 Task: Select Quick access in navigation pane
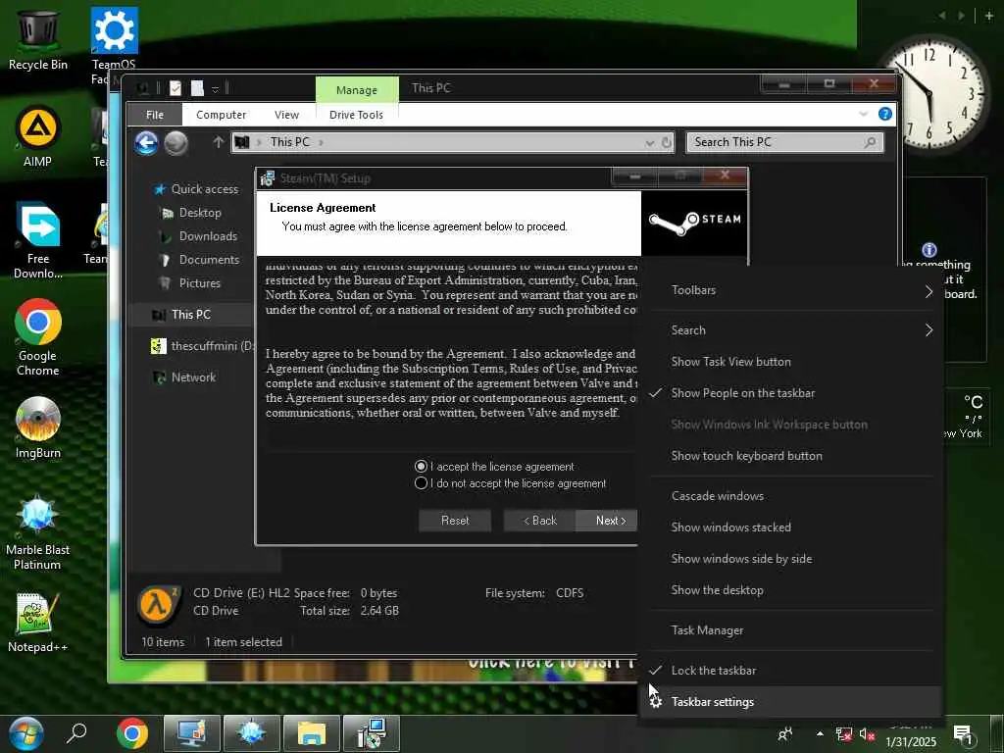coord(197,189)
